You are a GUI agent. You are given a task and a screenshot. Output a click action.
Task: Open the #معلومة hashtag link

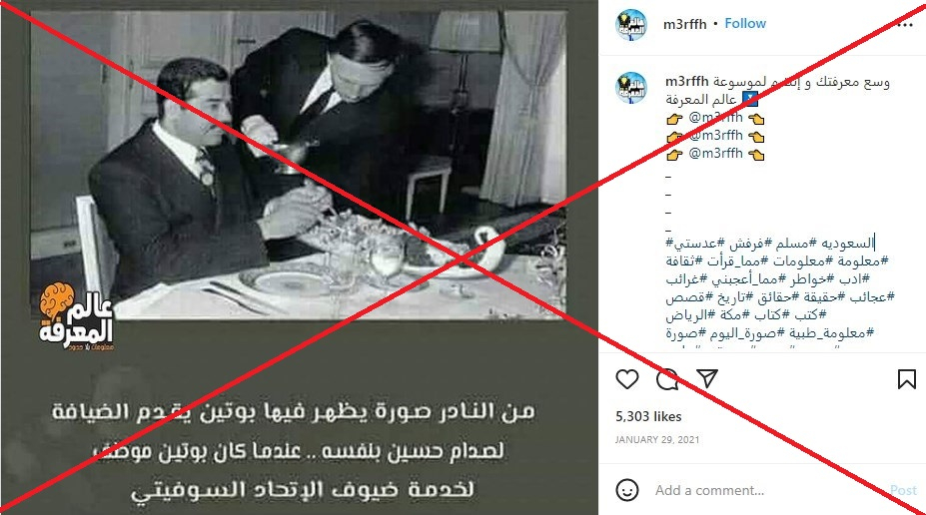coord(862,260)
